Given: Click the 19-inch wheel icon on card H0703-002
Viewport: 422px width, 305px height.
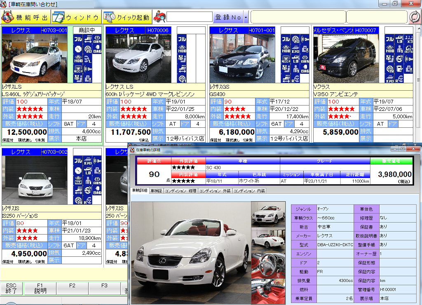Looking at the screenshot, I should (x=78, y=200).
